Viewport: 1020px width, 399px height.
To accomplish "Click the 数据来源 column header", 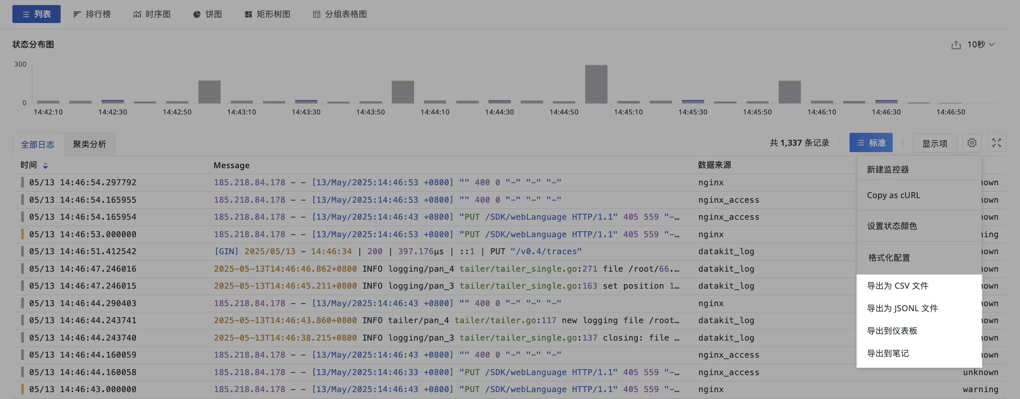I will (x=714, y=165).
